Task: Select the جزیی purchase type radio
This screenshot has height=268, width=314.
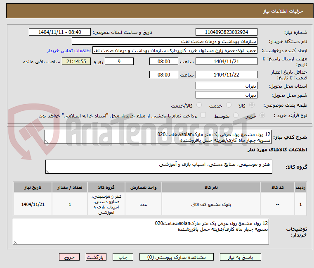Action: 262,115
